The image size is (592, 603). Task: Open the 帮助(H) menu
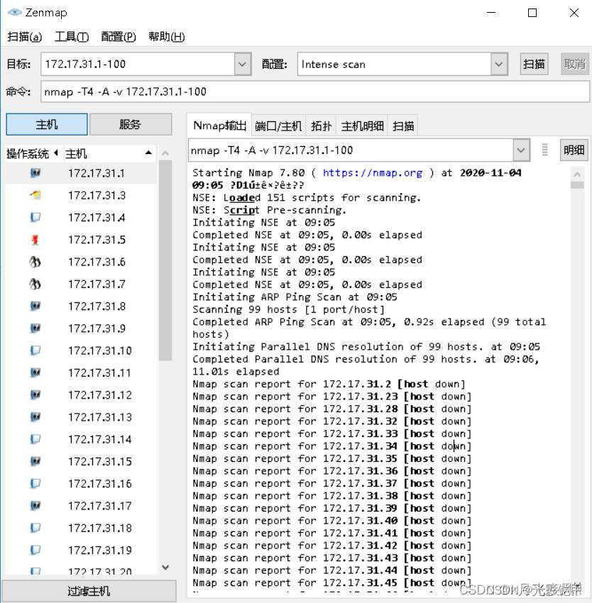166,36
